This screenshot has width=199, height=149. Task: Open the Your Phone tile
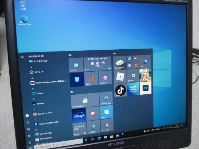coord(94,127)
